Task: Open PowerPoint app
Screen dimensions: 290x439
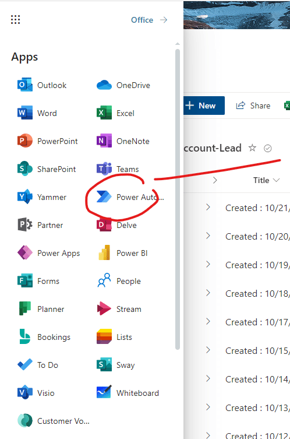Action: (48, 141)
